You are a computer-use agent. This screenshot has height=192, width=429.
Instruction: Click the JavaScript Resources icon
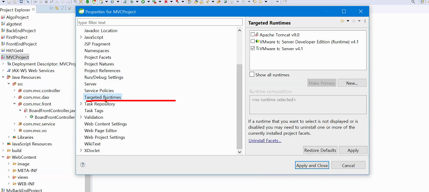point(9,144)
